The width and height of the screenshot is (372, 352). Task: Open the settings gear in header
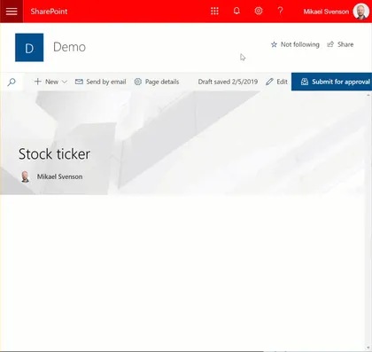[x=259, y=12]
